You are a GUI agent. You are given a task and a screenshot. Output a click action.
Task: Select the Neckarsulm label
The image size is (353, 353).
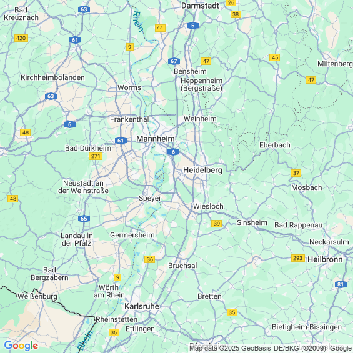coord(329,242)
